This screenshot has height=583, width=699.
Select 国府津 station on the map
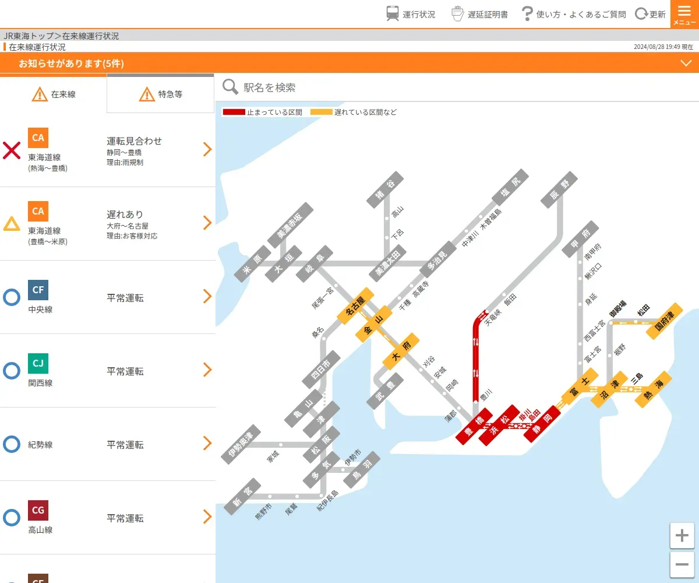pyautogui.click(x=665, y=320)
